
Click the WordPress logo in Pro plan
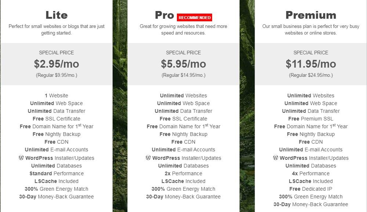coord(148,158)
